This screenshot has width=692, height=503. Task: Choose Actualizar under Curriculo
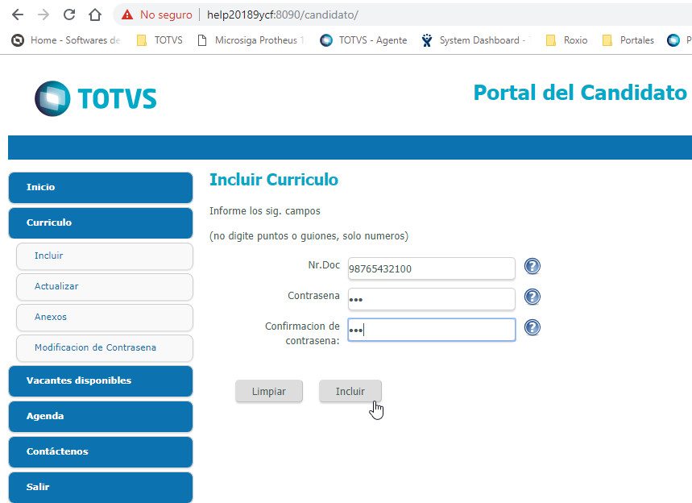[105, 287]
